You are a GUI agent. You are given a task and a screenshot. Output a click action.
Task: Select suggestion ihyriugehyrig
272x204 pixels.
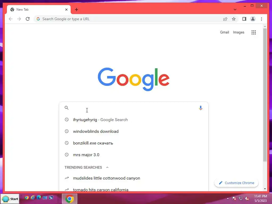134,120
